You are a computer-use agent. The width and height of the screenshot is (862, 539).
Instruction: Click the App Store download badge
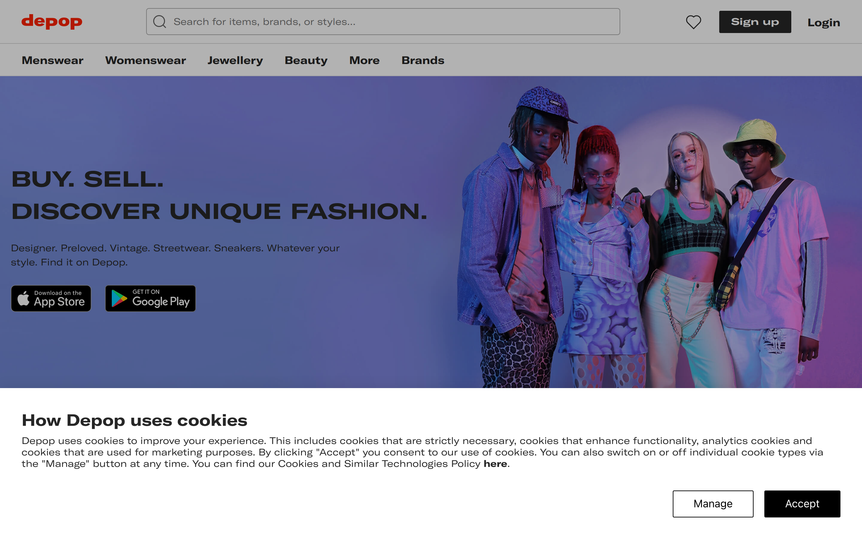coord(51,298)
